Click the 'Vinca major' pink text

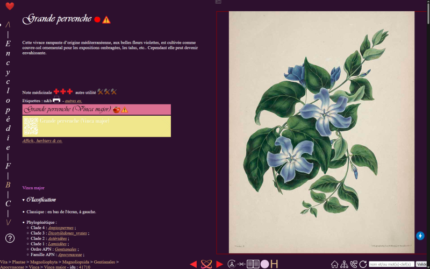pyautogui.click(x=33, y=188)
